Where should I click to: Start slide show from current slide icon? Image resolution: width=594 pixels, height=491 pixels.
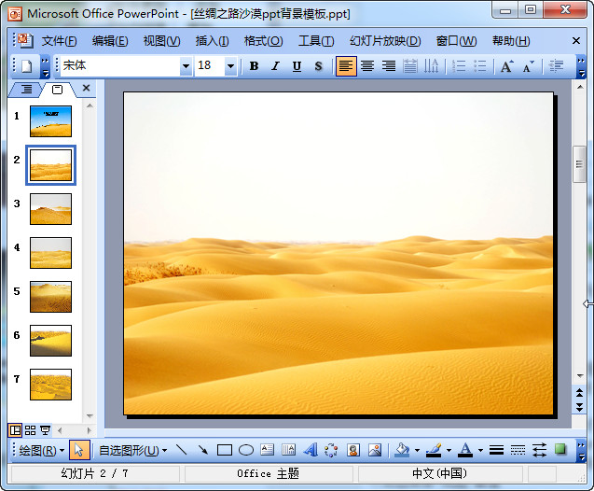tap(45, 430)
